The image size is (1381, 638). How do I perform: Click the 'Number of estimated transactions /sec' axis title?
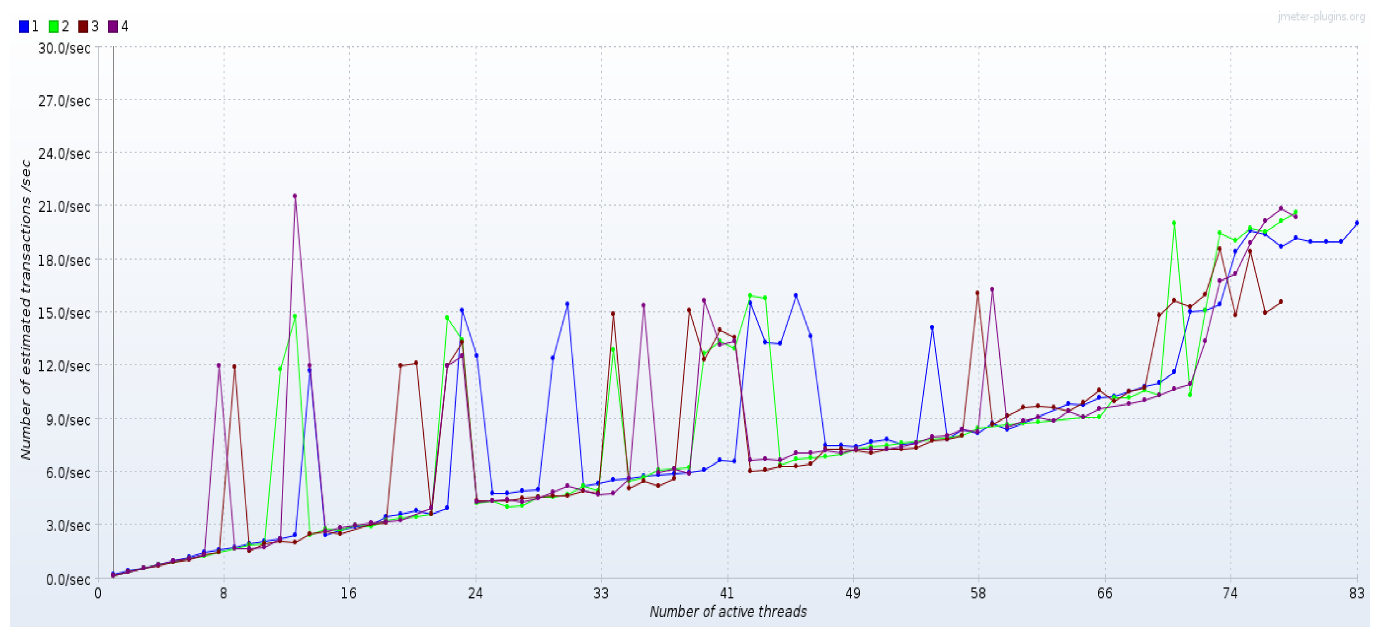pyautogui.click(x=25, y=310)
